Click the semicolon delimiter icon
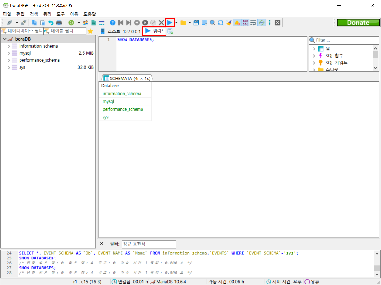Screen dimensions: 381x285 [270, 23]
